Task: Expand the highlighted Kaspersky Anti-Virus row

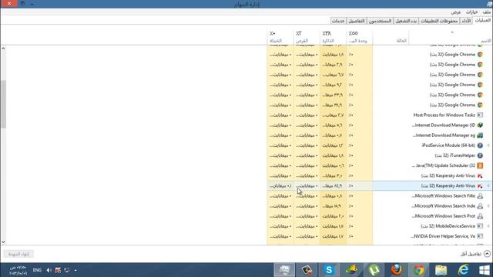Action: [488, 186]
